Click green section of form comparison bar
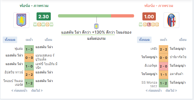The height and width of the screenshot is (100, 194). [84, 16]
